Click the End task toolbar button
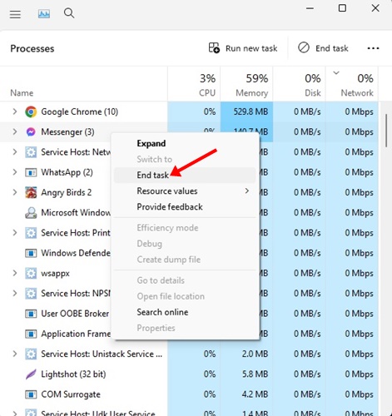The width and height of the screenshot is (392, 416). [x=323, y=48]
